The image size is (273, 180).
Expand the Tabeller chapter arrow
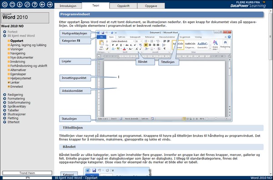(5, 110)
